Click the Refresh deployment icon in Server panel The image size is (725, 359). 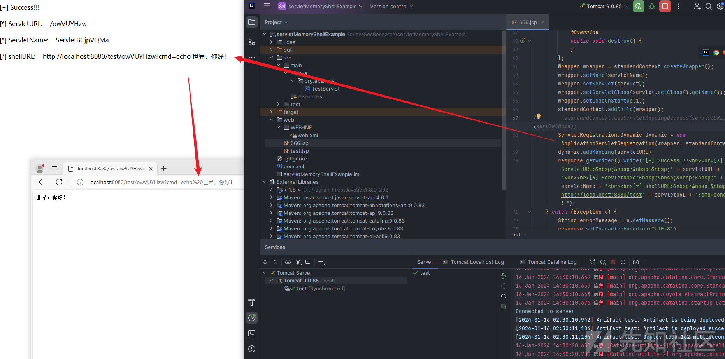point(504,296)
